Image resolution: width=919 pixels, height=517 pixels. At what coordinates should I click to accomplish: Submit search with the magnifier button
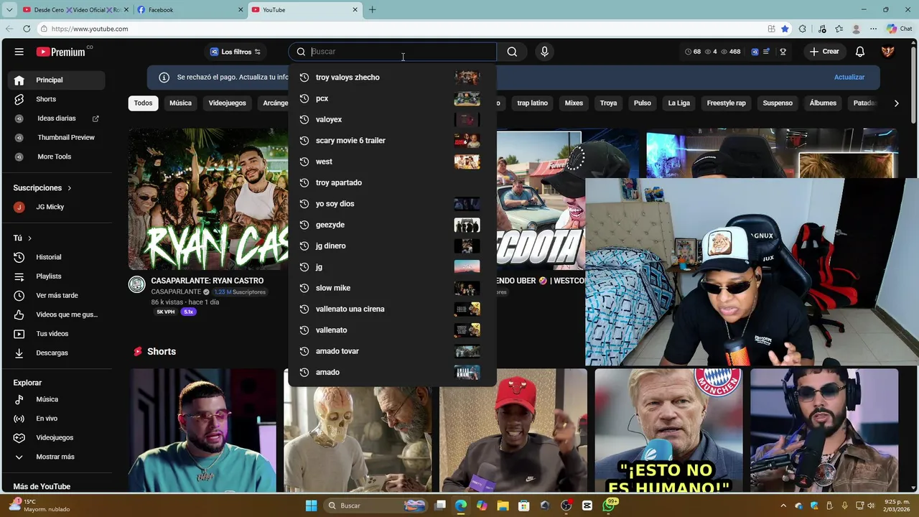coord(512,52)
